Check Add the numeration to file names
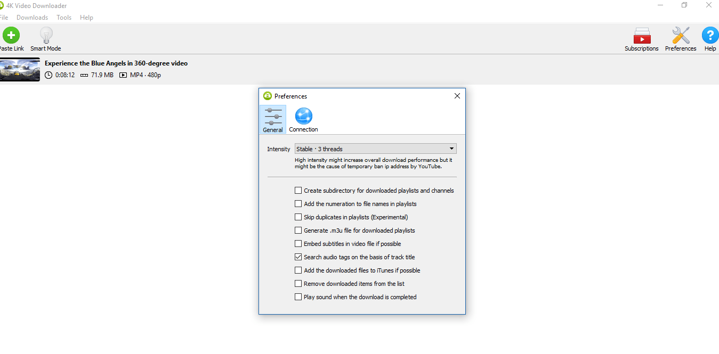The width and height of the screenshot is (719, 354). [298, 204]
